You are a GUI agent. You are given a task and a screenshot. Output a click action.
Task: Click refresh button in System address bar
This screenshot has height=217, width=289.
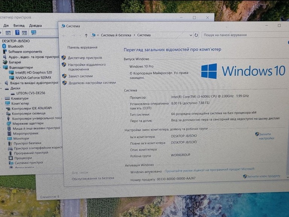(x=196, y=35)
